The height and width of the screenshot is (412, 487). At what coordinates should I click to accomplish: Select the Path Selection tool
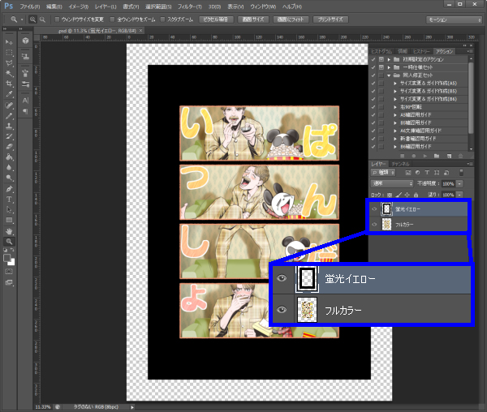pos(9,210)
